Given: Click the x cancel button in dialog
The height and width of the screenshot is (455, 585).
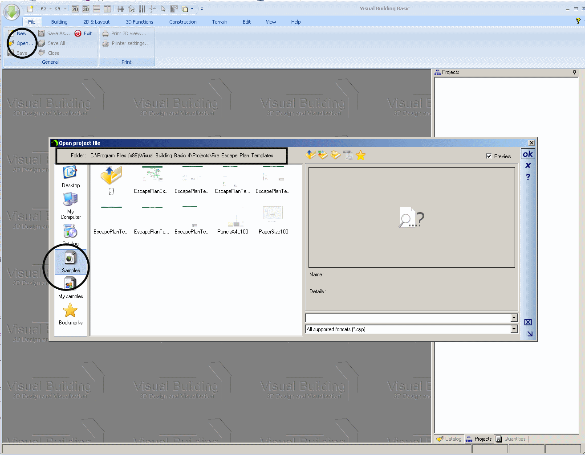Looking at the screenshot, I should pos(528,165).
